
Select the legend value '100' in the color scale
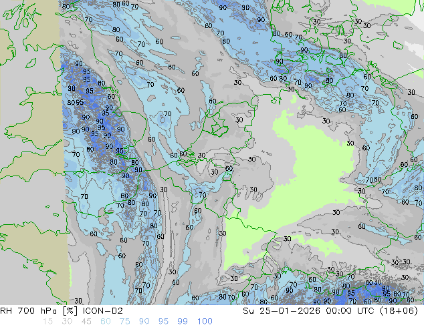point(205,322)
